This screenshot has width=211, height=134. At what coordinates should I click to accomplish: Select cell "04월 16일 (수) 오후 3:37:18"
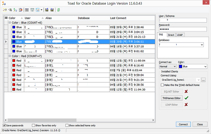(x=132, y=46)
